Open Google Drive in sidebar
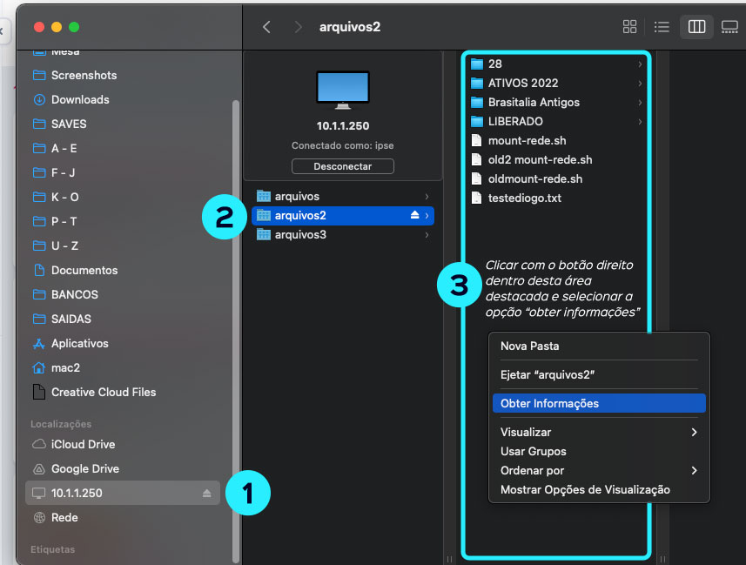 coord(84,468)
